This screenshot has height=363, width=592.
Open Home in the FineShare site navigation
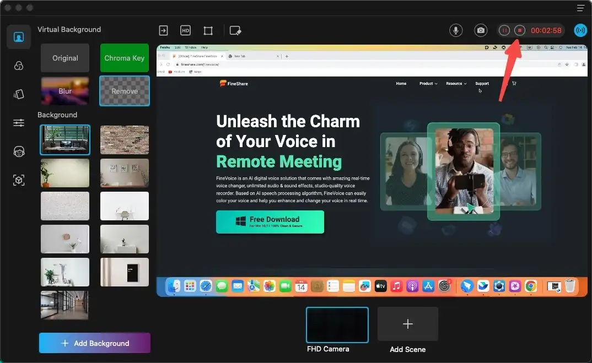coord(401,83)
